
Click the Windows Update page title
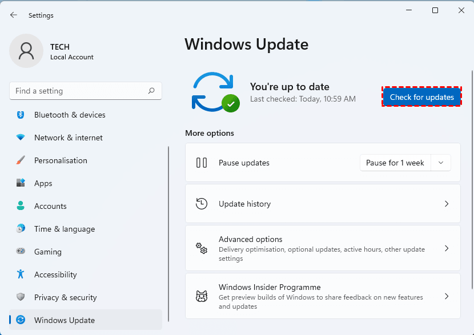[x=247, y=45]
